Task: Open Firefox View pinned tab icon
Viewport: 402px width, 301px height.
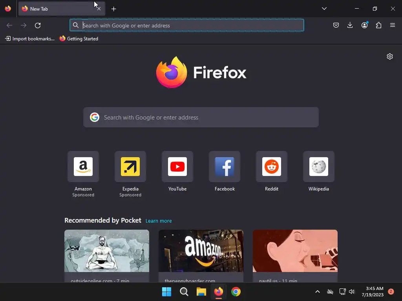Action: pyautogui.click(x=8, y=9)
